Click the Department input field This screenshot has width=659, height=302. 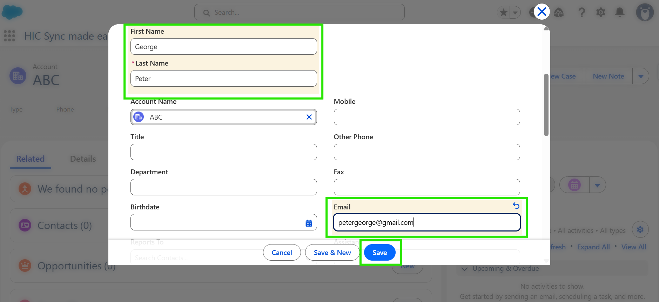coord(224,187)
